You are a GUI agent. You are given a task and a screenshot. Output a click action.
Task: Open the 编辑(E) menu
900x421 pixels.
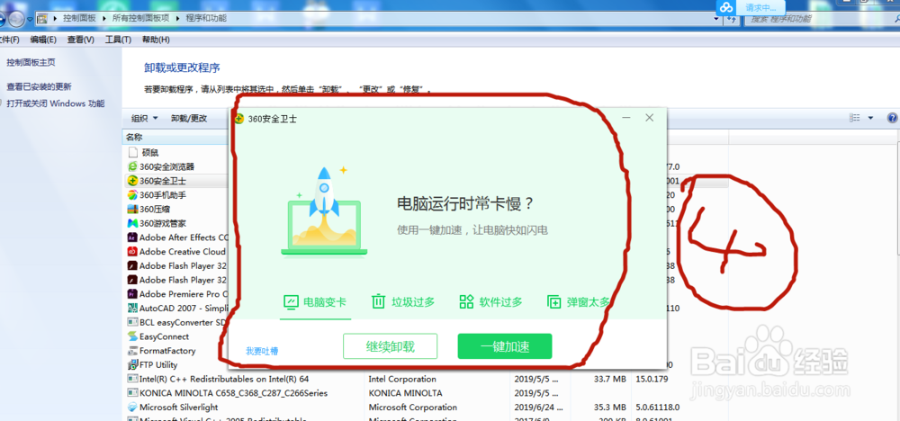point(43,40)
